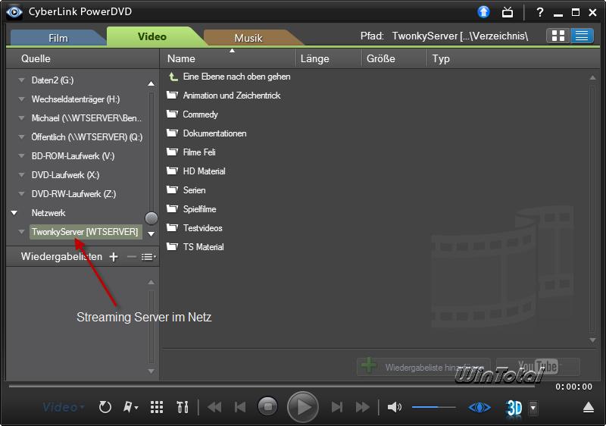Open the Film tab
The height and width of the screenshot is (426, 606).
58,38
